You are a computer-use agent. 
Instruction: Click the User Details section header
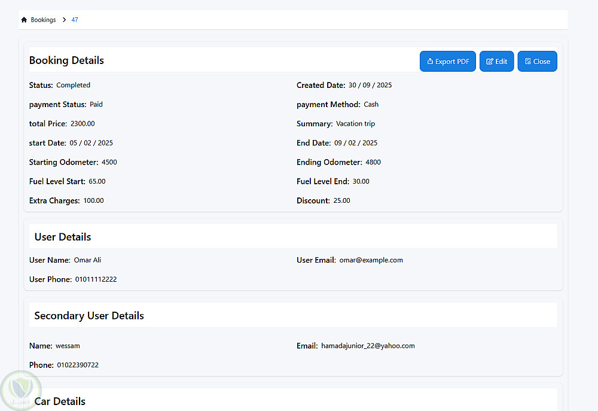63,237
